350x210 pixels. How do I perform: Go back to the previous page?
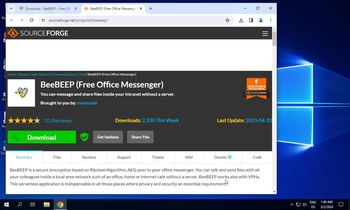click(12, 20)
